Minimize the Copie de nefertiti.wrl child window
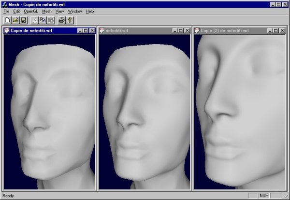 [x=80, y=30]
